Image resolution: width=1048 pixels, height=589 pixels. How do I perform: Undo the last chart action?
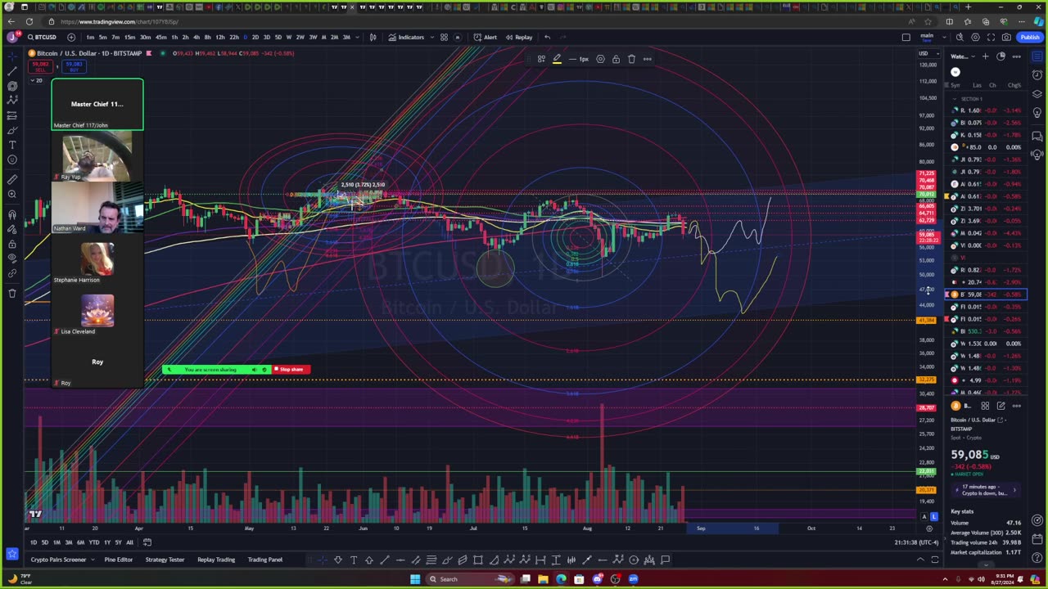pyautogui.click(x=547, y=37)
